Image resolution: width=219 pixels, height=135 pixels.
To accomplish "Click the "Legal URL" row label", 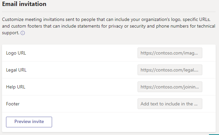I will click(16, 70).
